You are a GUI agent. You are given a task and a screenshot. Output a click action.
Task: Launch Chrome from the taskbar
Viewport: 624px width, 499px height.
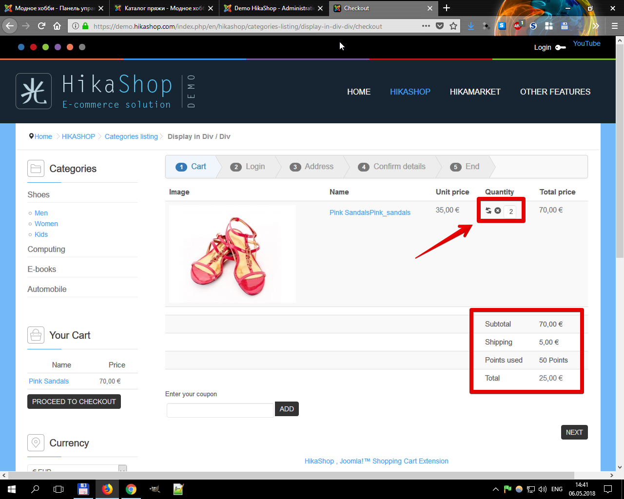tap(131, 489)
